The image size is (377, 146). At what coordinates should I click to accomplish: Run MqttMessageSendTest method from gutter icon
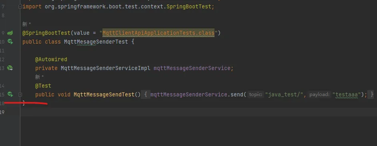pos(10,94)
